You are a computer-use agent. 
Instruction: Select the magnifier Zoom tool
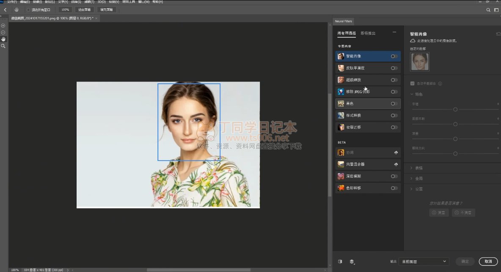(x=3, y=46)
